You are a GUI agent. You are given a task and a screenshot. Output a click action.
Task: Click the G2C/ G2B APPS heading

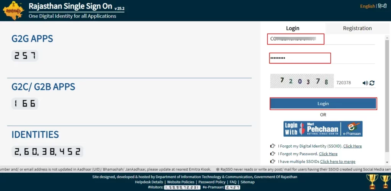43,87
